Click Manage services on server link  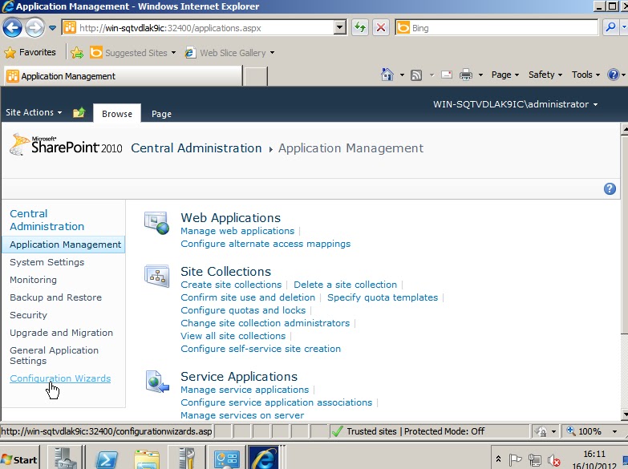pyautogui.click(x=242, y=415)
